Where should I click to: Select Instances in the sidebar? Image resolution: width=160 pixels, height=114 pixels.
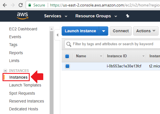18,77
